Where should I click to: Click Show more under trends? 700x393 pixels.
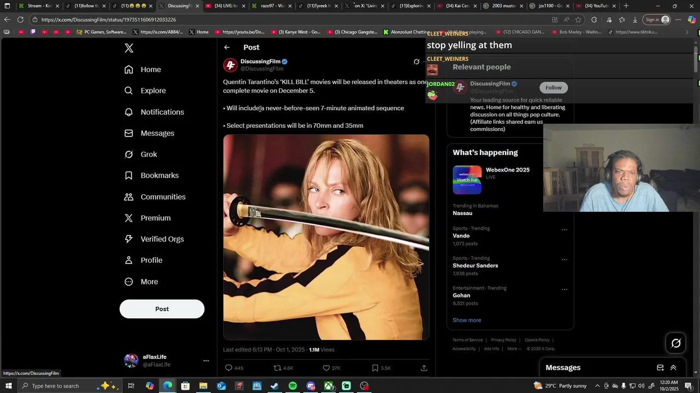point(467,320)
